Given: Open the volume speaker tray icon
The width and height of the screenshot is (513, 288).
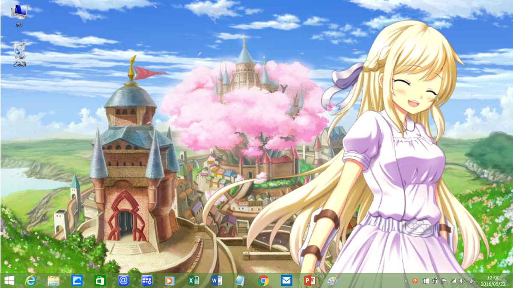Looking at the screenshot, I should point(462,281).
